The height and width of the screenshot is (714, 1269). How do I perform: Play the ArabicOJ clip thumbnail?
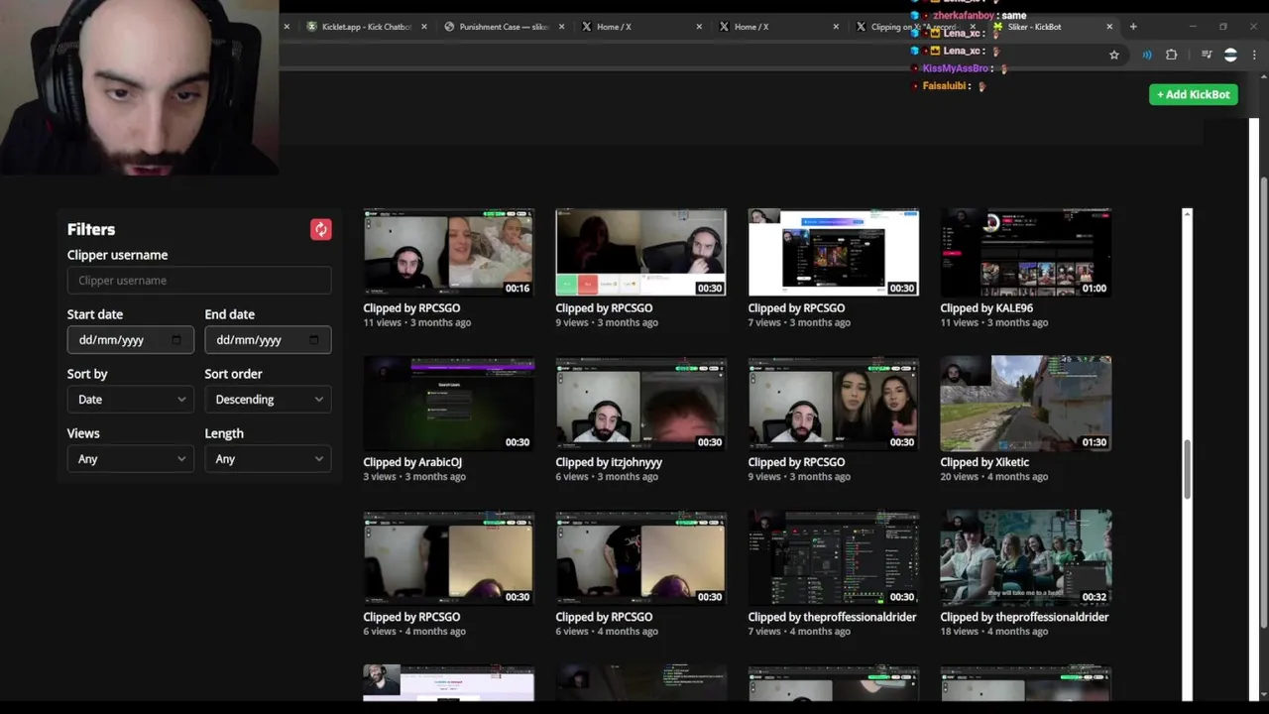[x=449, y=405]
